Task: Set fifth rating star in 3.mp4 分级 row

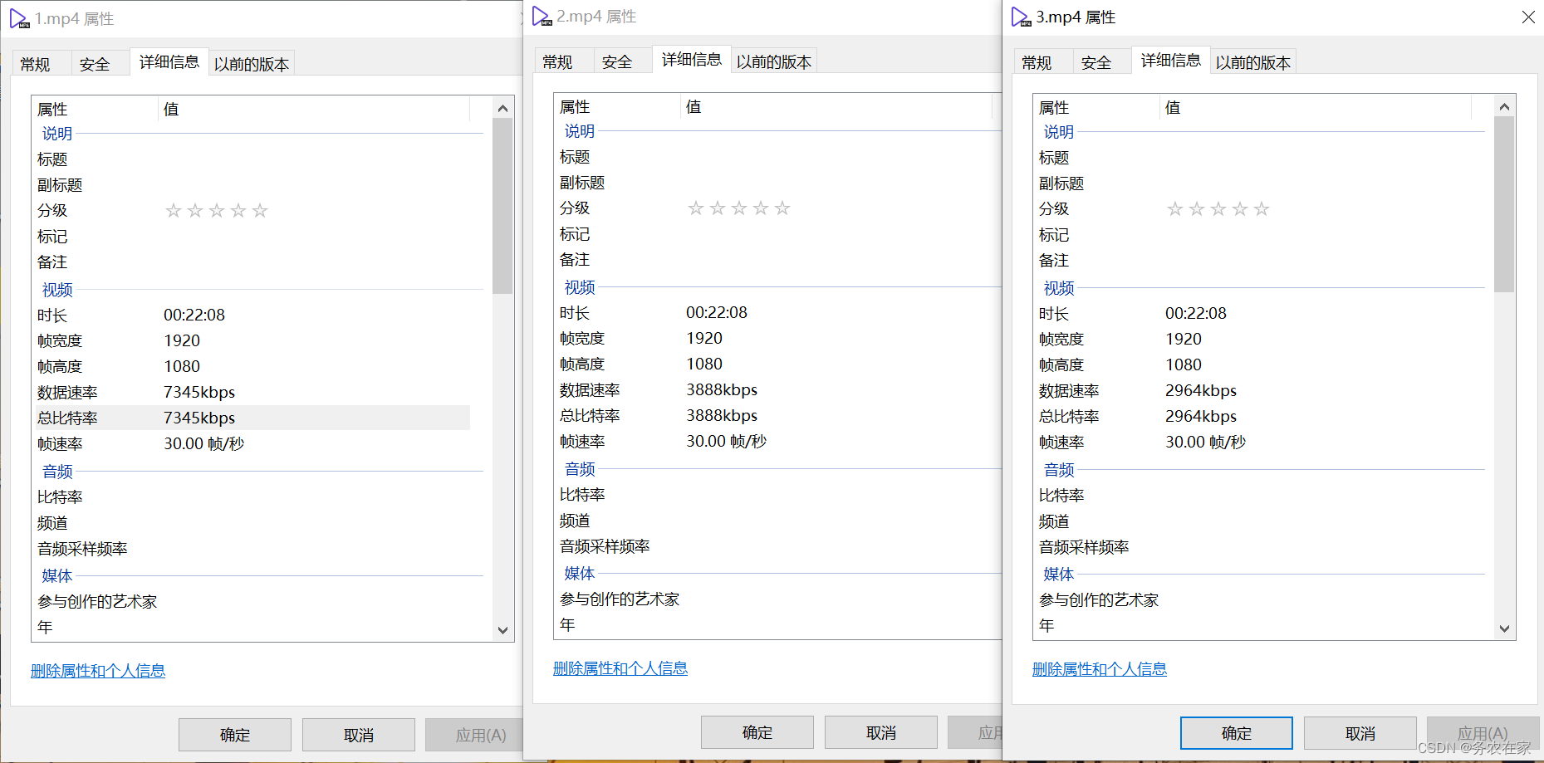Action: click(x=1262, y=209)
